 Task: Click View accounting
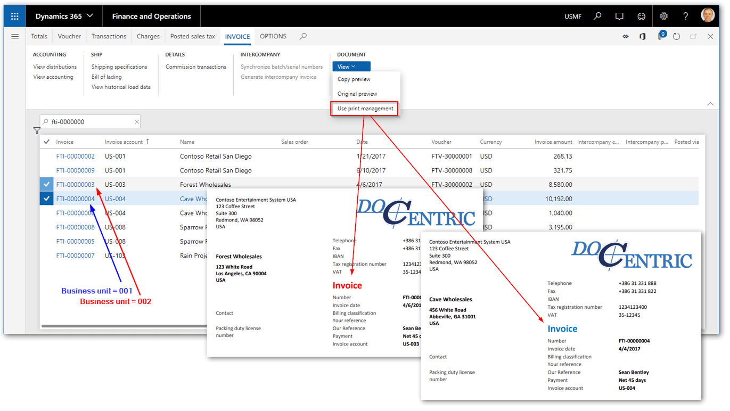53,77
